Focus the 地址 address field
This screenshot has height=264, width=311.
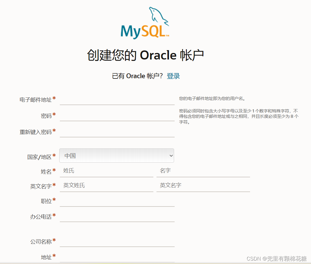tap(117, 257)
